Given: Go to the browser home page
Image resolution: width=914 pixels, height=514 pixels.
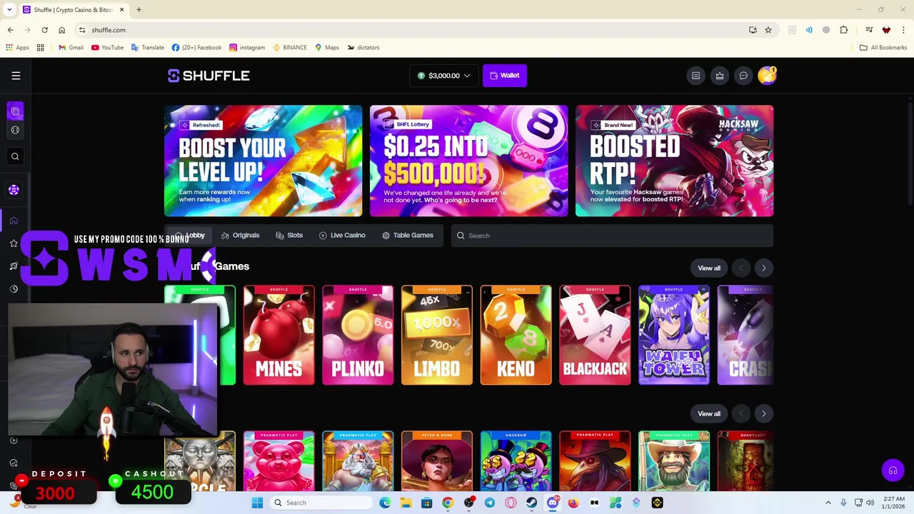Looking at the screenshot, I should pyautogui.click(x=61, y=30).
